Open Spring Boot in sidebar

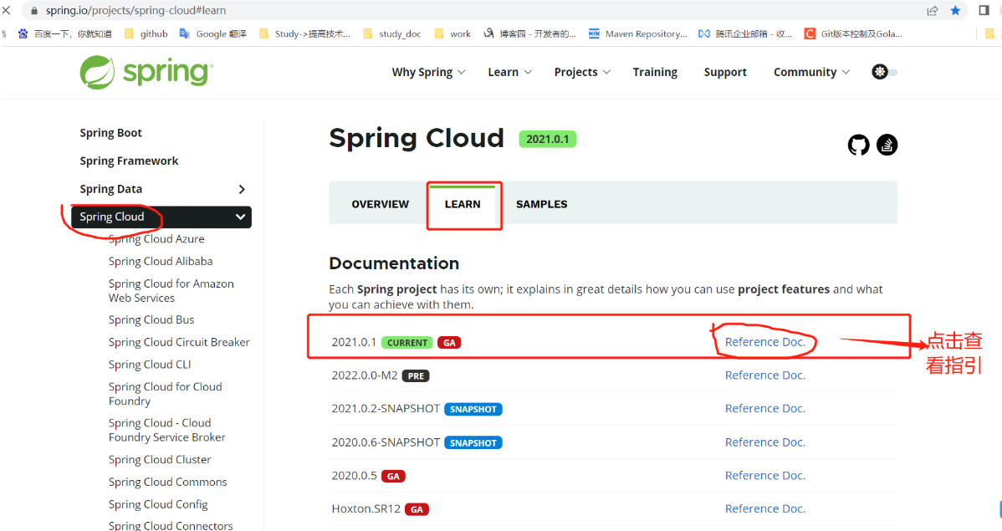coord(110,133)
